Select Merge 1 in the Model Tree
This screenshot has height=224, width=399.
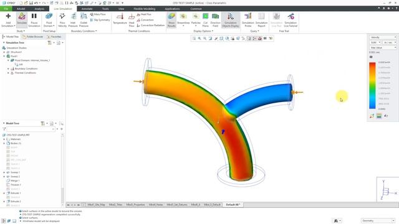tap(13, 180)
